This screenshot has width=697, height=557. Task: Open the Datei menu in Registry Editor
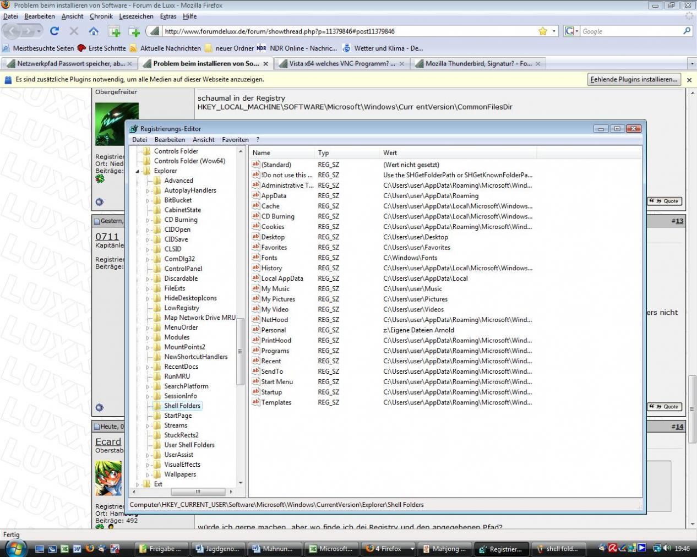[139, 140]
